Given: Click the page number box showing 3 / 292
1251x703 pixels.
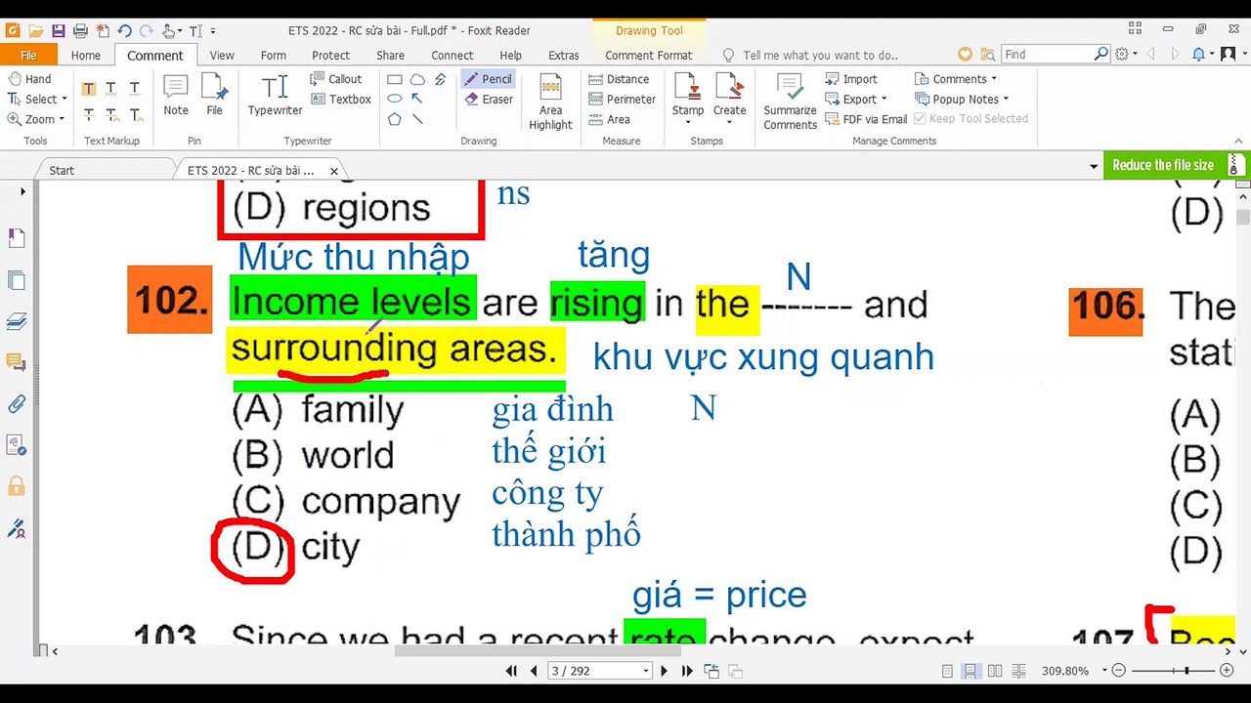Looking at the screenshot, I should click(x=600, y=671).
